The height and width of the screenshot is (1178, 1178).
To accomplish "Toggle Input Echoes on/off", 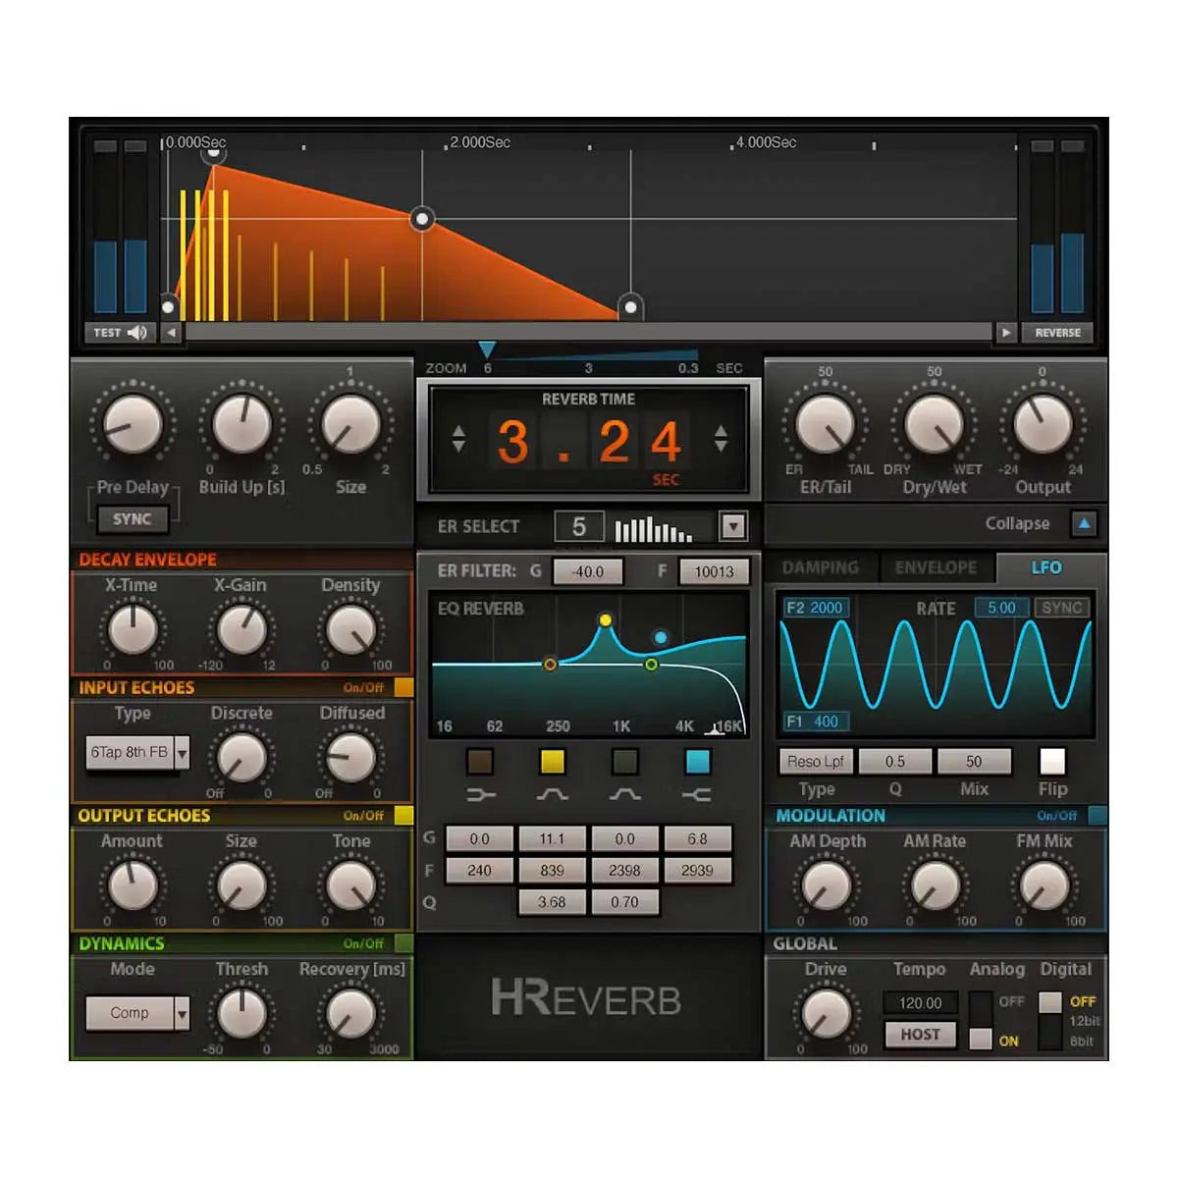I will 402,688.
